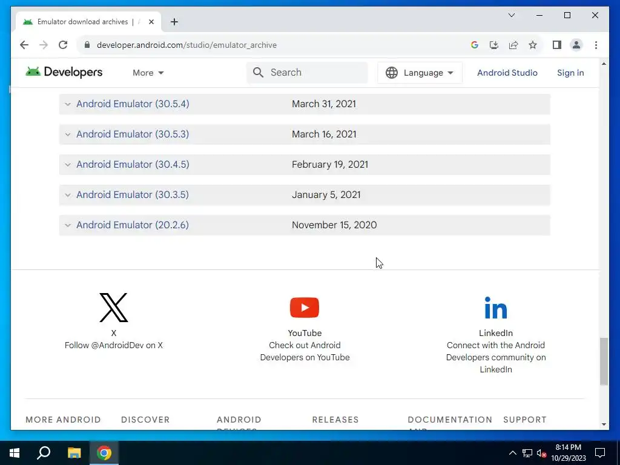Click Check out Android Developers on YouTube
The image size is (620, 465).
(x=305, y=351)
